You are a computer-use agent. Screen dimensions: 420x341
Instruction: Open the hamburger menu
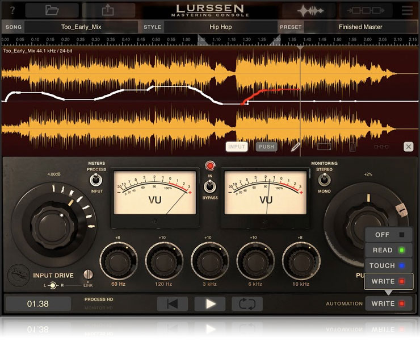point(407,10)
